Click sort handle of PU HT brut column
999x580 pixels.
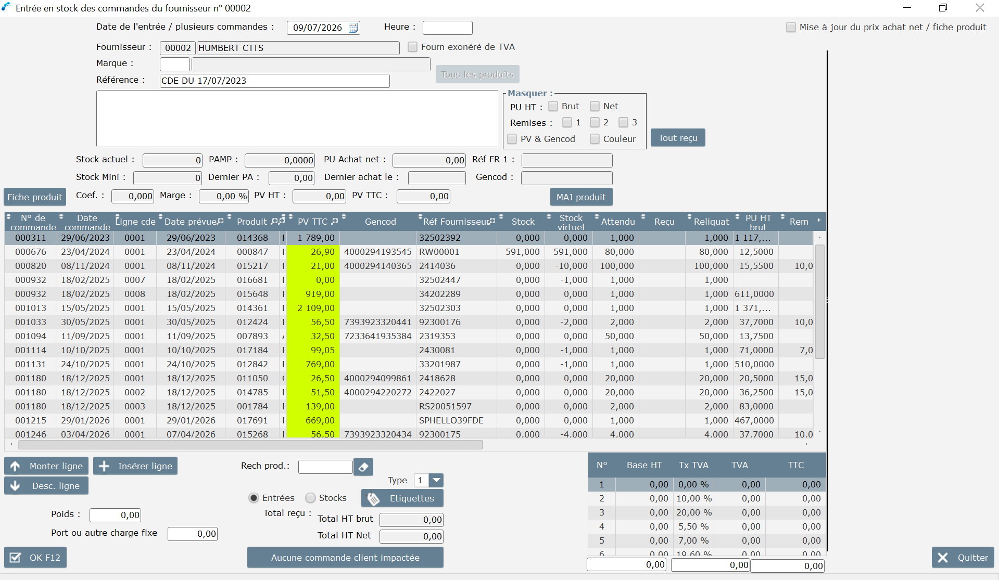[x=737, y=216]
